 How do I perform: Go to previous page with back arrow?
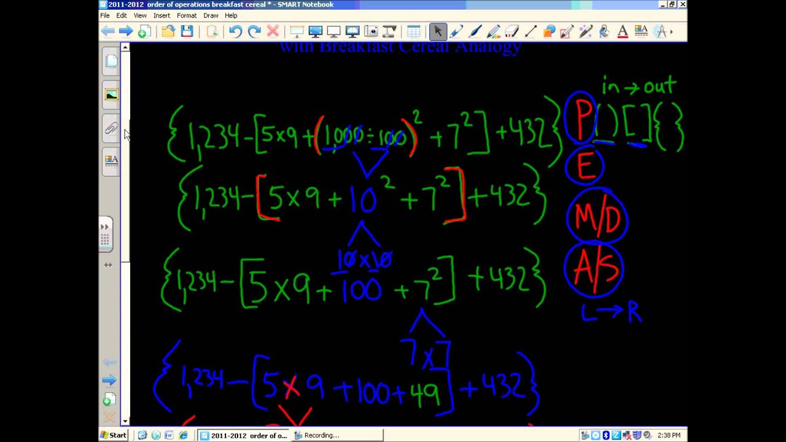click(108, 31)
